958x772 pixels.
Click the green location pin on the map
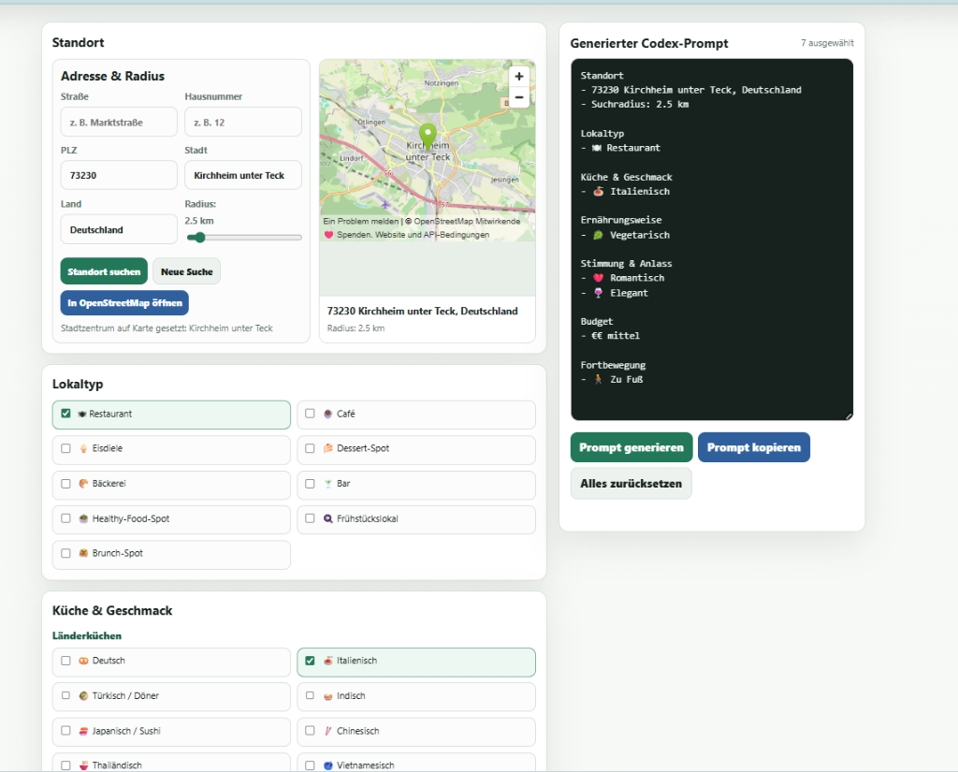pyautogui.click(x=428, y=135)
